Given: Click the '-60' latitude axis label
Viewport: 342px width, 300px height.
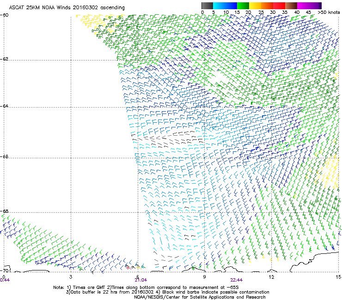Looking at the screenshot, I should point(4,15).
